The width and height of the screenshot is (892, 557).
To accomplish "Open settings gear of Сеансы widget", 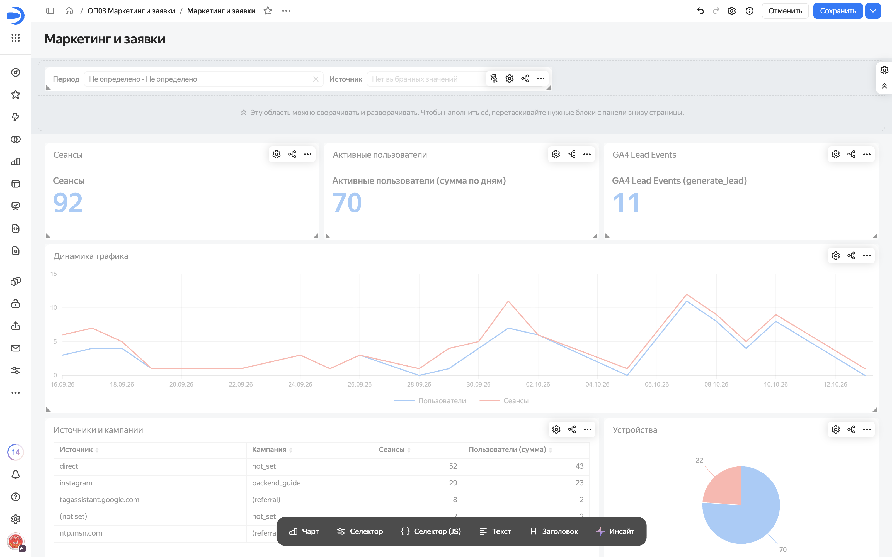I will [x=277, y=154].
